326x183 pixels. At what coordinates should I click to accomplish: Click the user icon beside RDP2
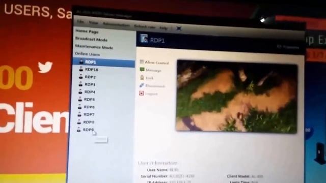(x=80, y=77)
